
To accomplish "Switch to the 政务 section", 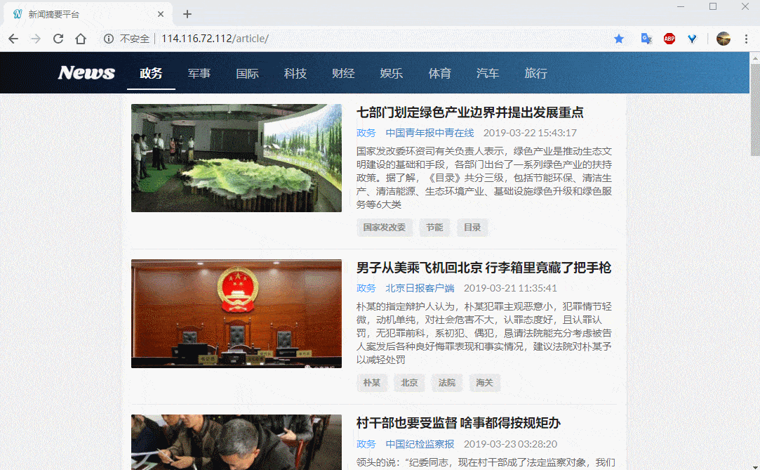I will (151, 73).
